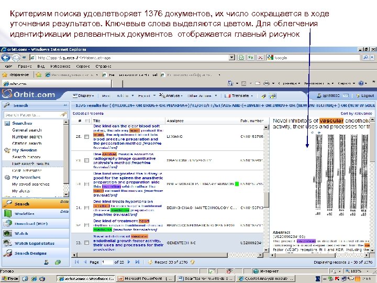377x283 pixels.
Task: Open the Translate dropdown
Action: [239, 96]
